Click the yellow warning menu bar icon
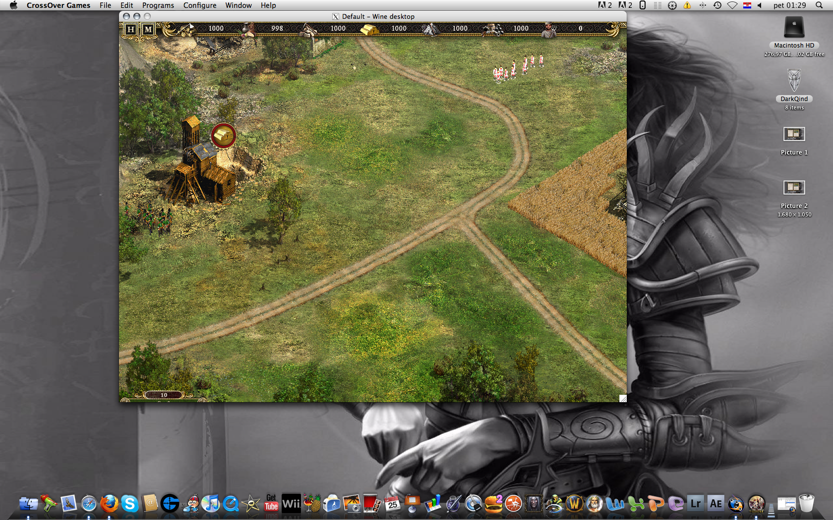The height and width of the screenshot is (520, 833). coord(687,5)
